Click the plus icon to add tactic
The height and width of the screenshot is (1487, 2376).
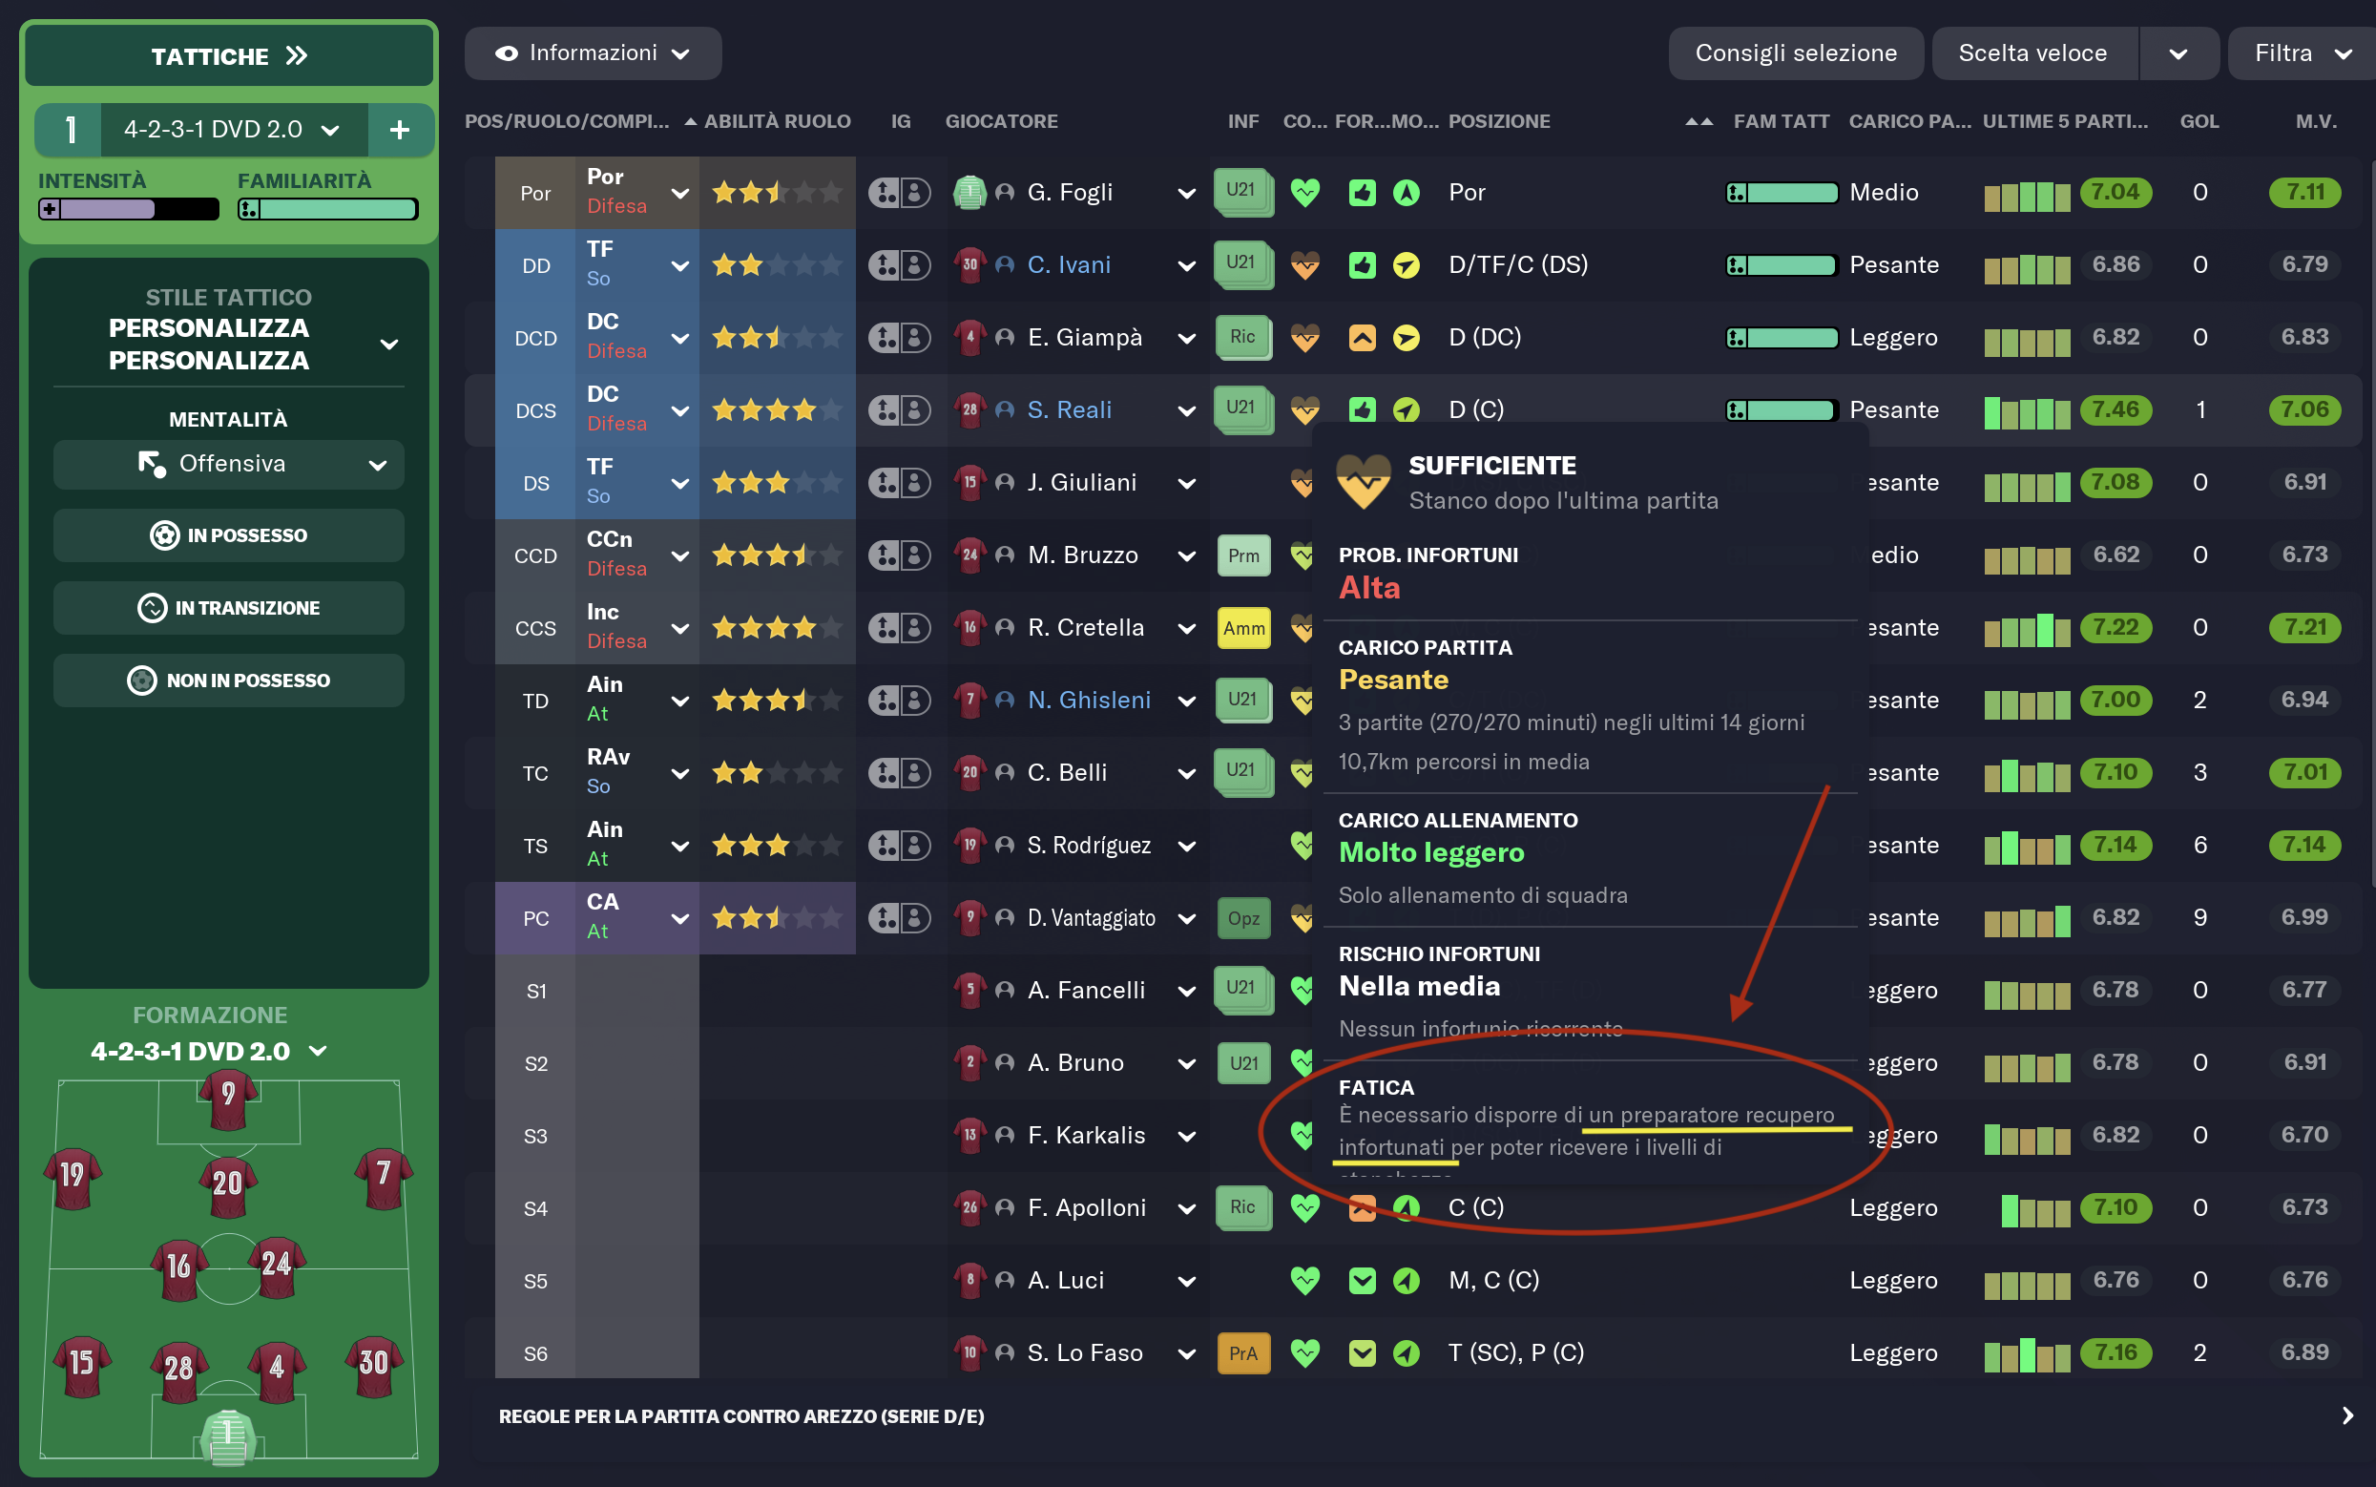click(x=399, y=130)
